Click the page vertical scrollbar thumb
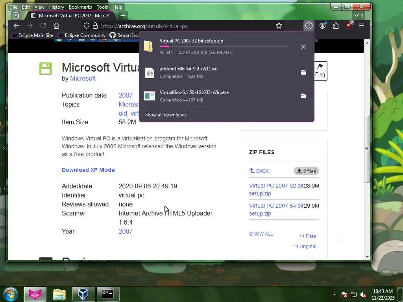The image size is (403, 302). pos(367,149)
